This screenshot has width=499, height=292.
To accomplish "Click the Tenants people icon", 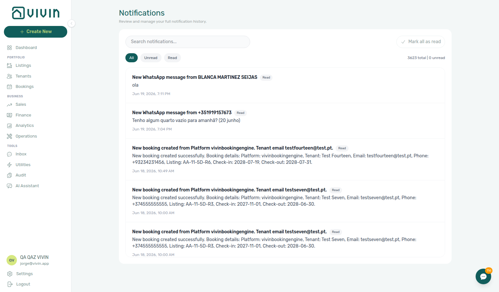I will 9,76.
